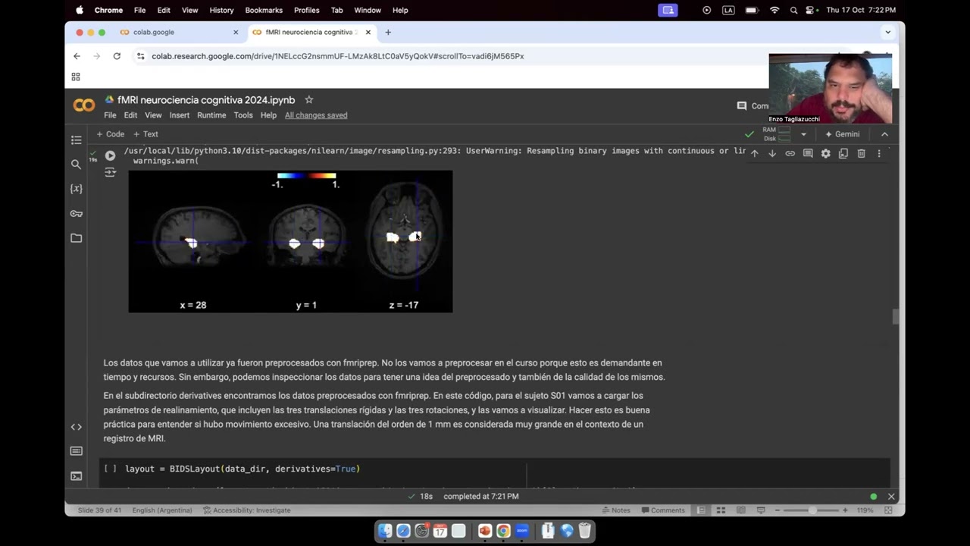This screenshot has height=546, width=970.
Task: Open the files folder panel
Action: [76, 238]
